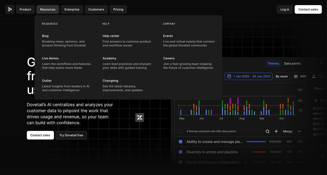Click the calendar icon in the date range
The image size is (327, 175).
[x=229, y=76]
